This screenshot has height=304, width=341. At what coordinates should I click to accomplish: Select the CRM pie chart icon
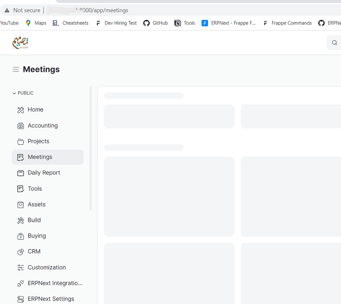click(20, 251)
